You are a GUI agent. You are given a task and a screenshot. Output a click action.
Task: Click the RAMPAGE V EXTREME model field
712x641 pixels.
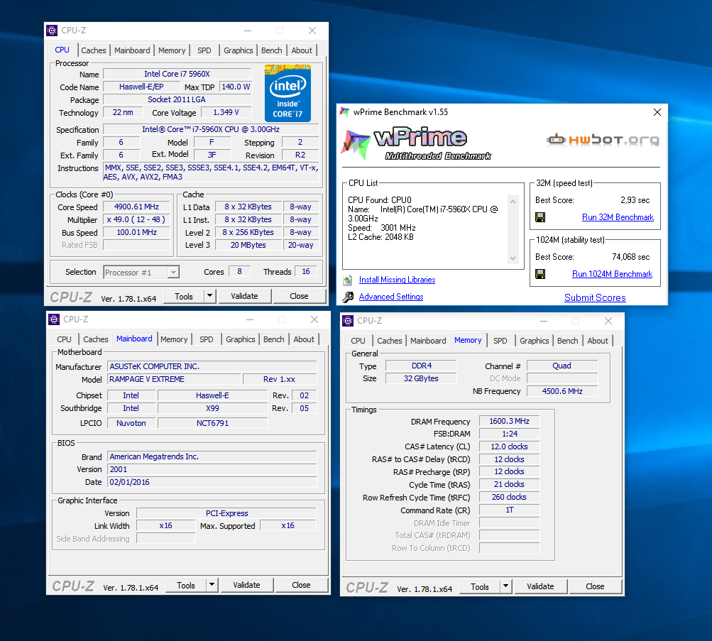(x=174, y=379)
